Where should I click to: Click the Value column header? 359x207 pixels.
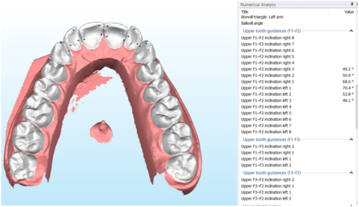349,12
